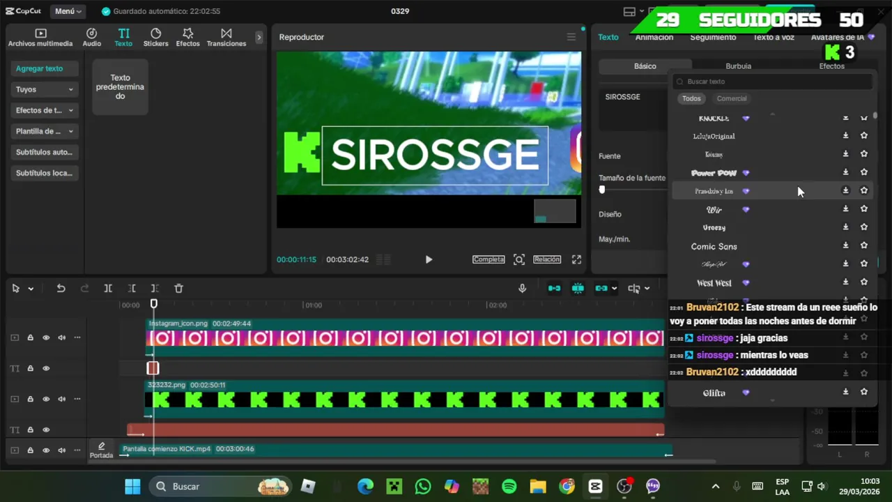
Task: Mute the Instagram_icon.png track
Action: [61, 337]
